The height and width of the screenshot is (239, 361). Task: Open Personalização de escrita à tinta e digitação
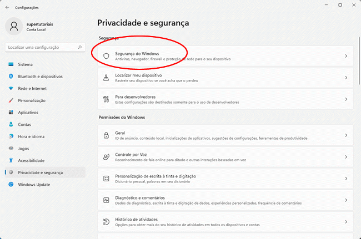(x=225, y=179)
